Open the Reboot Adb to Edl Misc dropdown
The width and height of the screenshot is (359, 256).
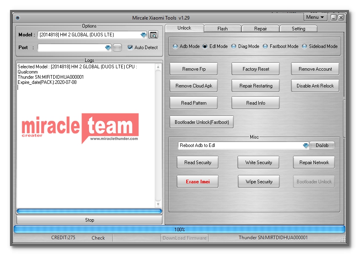click(x=305, y=145)
